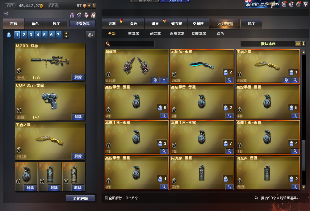
Task: Click the magnifier on the 尼泊尔-雷霆 card
Action: [229, 80]
